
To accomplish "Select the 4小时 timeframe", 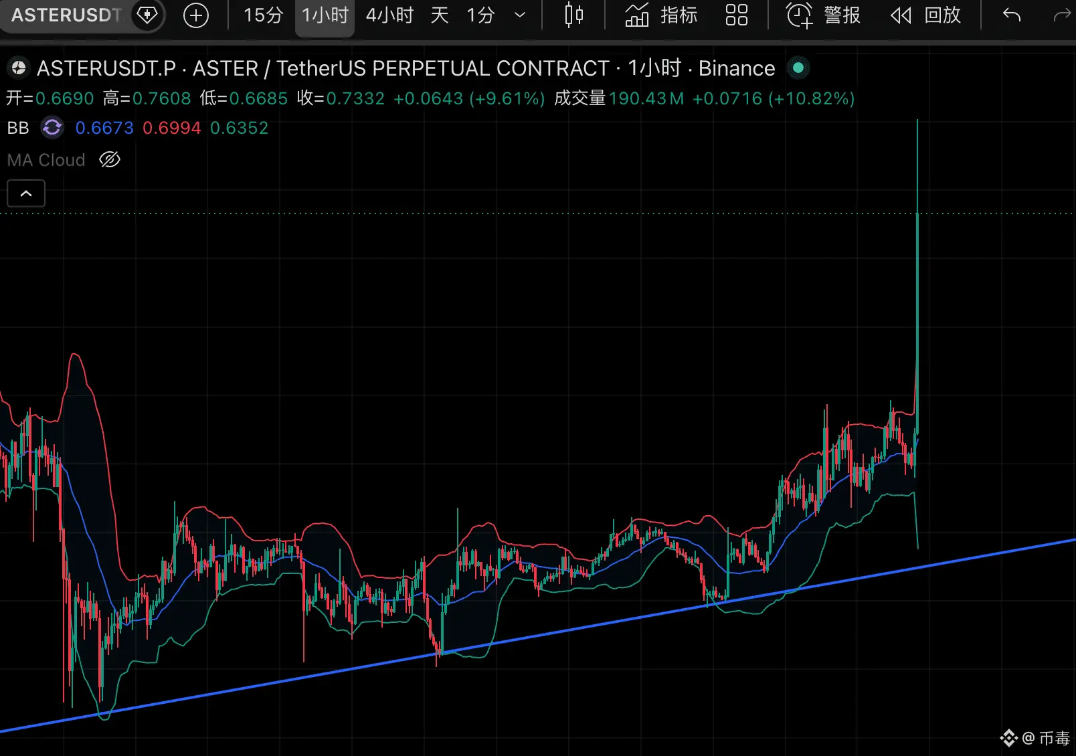I will pyautogui.click(x=389, y=15).
